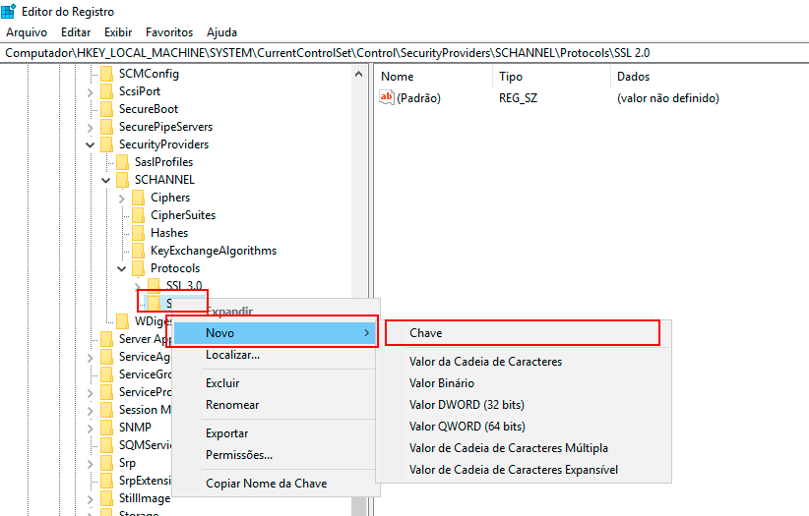This screenshot has height=516, width=809.
Task: Select the SSL 3.0 folder icon
Action: tap(154, 286)
